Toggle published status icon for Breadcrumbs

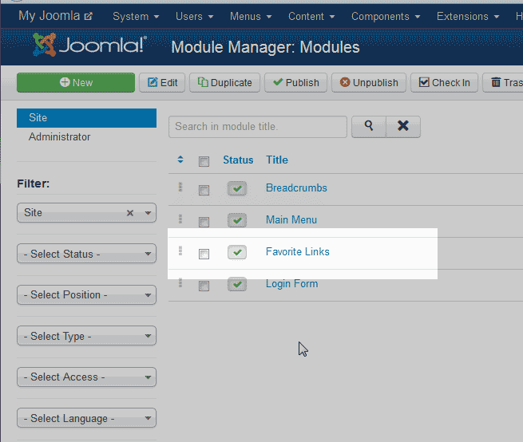coord(237,189)
